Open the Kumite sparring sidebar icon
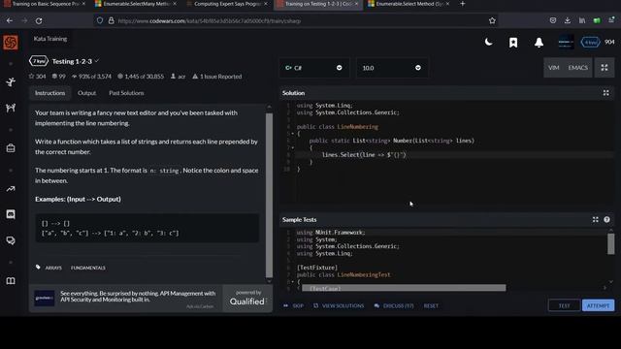This screenshot has width=621, height=349. click(11, 108)
